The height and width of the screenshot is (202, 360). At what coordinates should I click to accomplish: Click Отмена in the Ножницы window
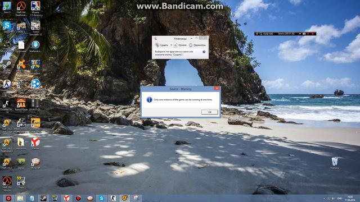(180, 45)
